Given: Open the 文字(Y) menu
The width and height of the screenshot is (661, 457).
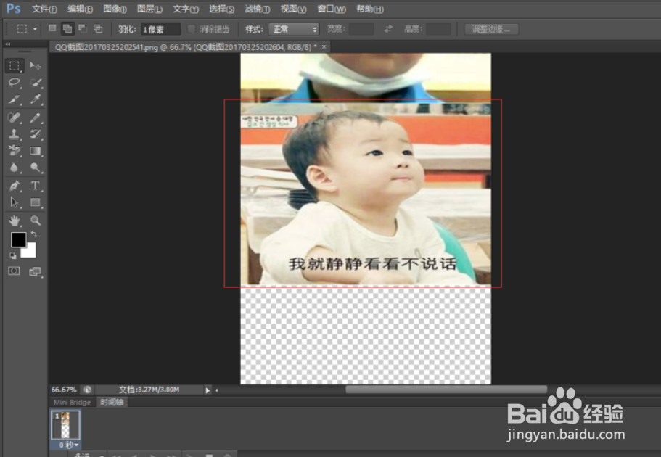Looking at the screenshot, I should tap(186, 9).
